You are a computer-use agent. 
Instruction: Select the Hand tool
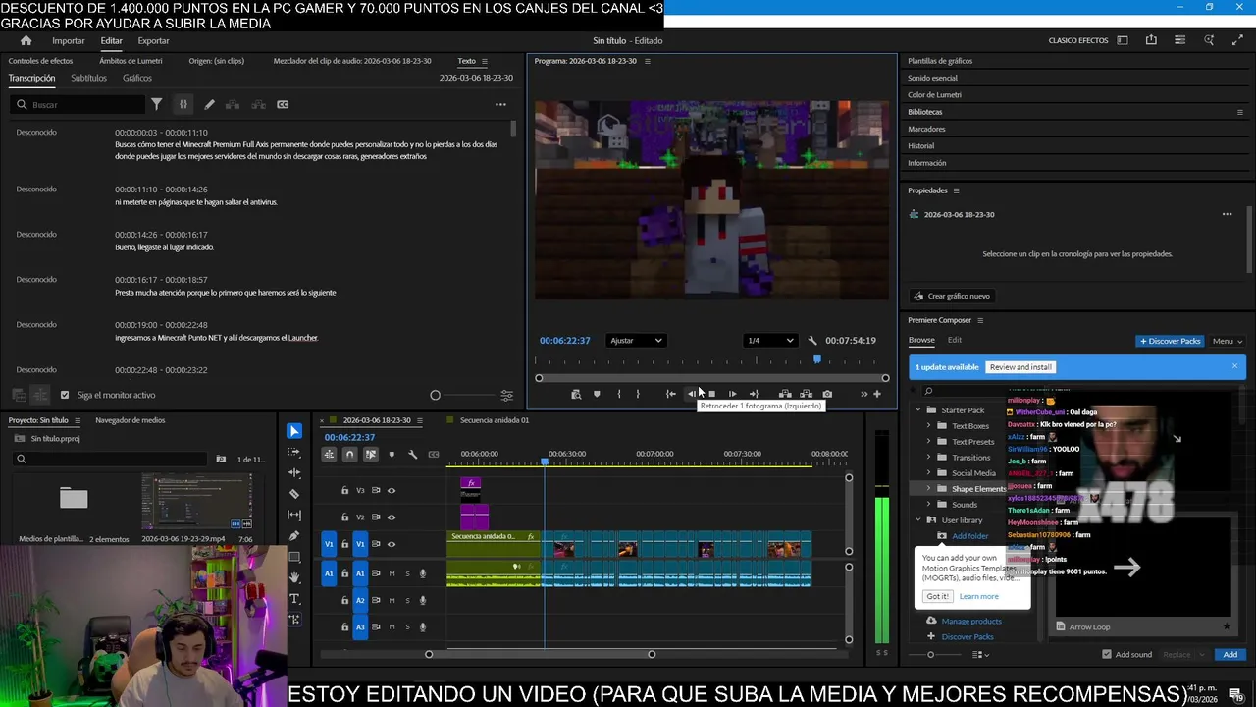(294, 577)
